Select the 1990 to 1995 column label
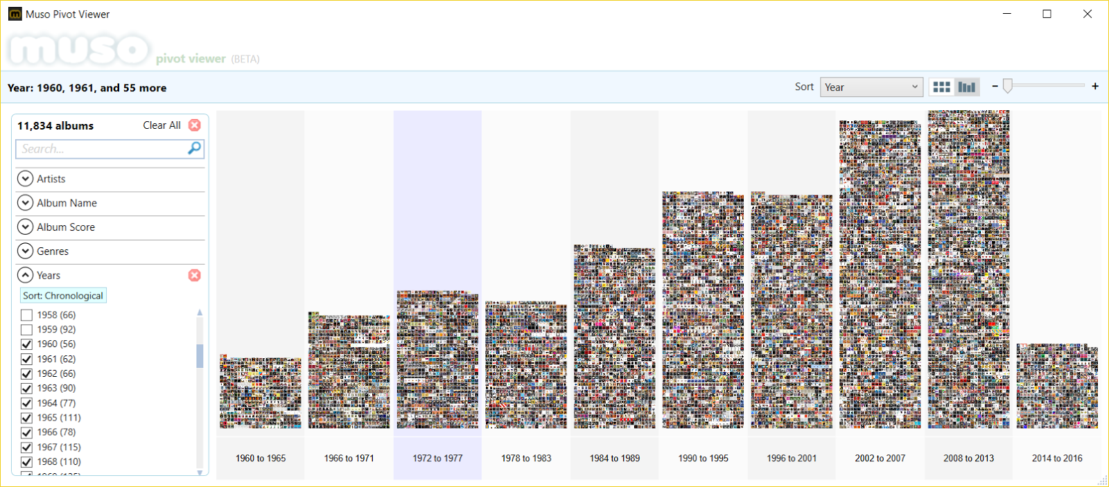This screenshot has width=1109, height=487. point(703,458)
